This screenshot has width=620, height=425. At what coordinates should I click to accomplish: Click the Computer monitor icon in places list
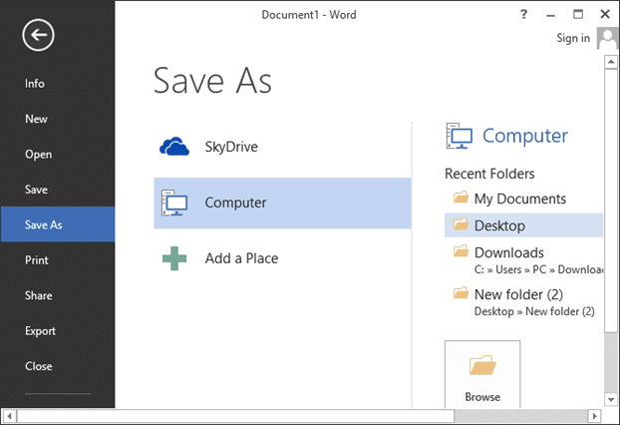pos(174,203)
